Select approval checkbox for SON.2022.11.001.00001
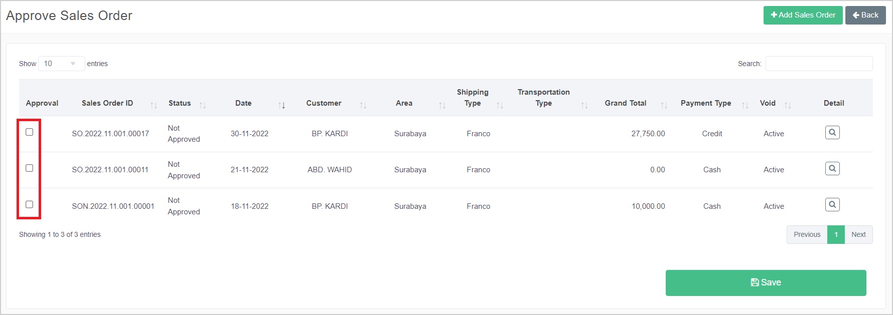Image resolution: width=893 pixels, height=315 pixels. [30, 204]
